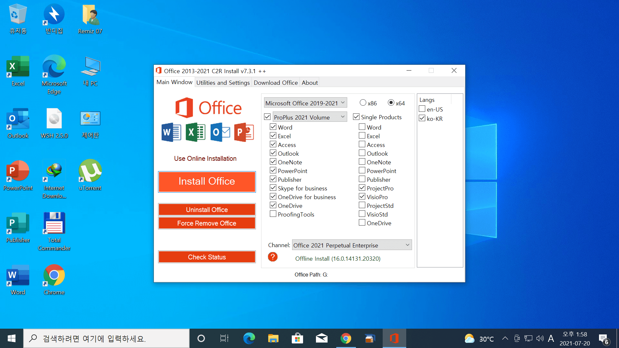This screenshot has height=348, width=619.
Task: Open Total Commander desktop shortcut
Action: point(54,231)
